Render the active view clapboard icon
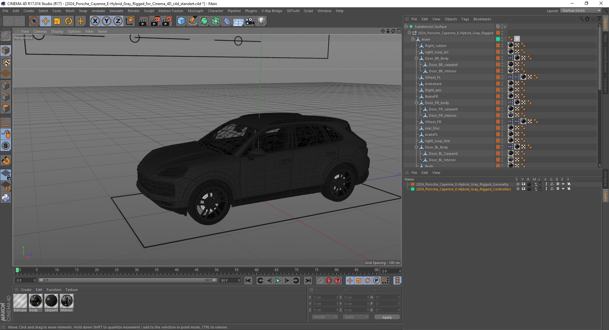609x330 pixels. (143, 21)
